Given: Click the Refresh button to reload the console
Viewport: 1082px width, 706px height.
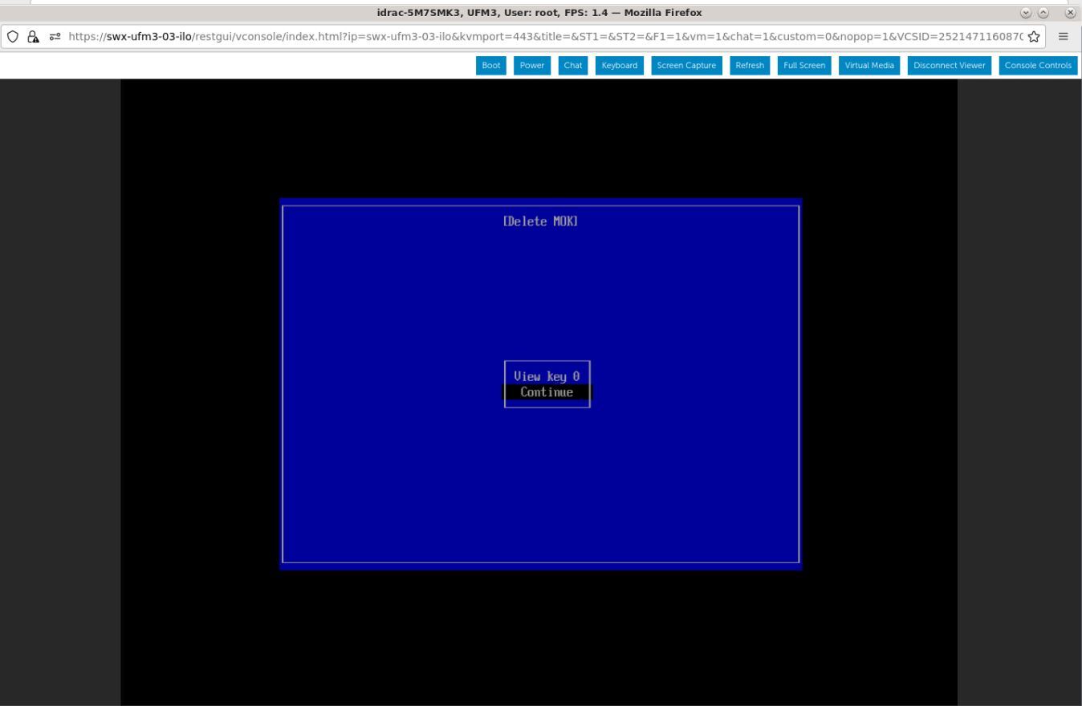Looking at the screenshot, I should (748, 65).
